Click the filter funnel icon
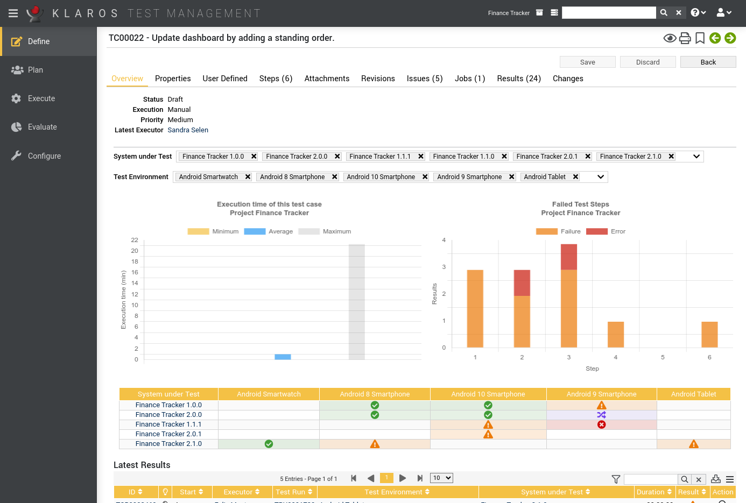The width and height of the screenshot is (746, 503). 616,479
